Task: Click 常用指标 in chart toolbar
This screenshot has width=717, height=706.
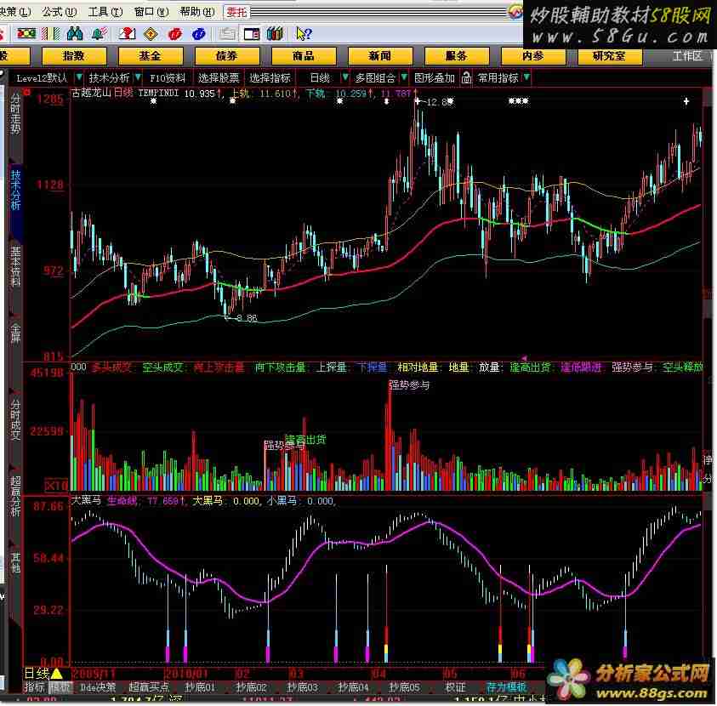Action: pos(498,77)
